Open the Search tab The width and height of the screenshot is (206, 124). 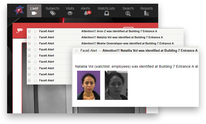pos(128,11)
